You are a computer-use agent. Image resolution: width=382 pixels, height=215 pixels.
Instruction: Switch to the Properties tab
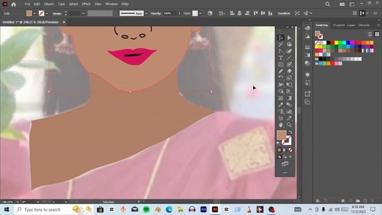pyautogui.click(x=339, y=25)
